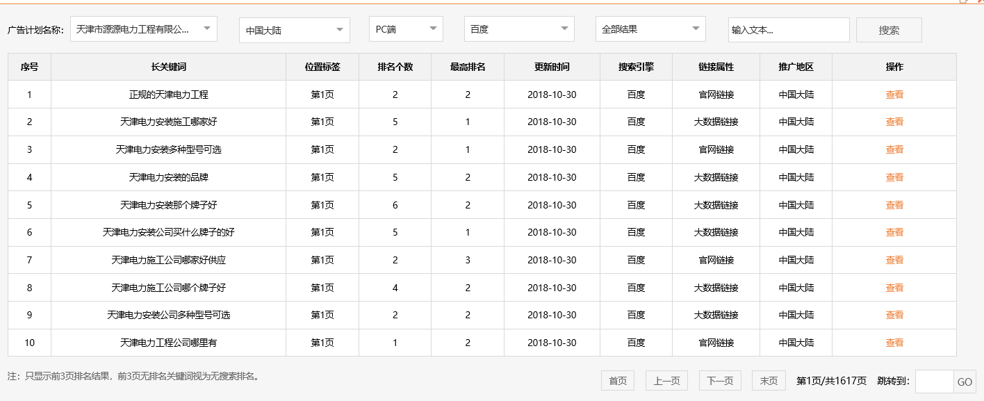The height and width of the screenshot is (401, 984).
Task: Click 下一页 to view next page
Action: pos(719,380)
